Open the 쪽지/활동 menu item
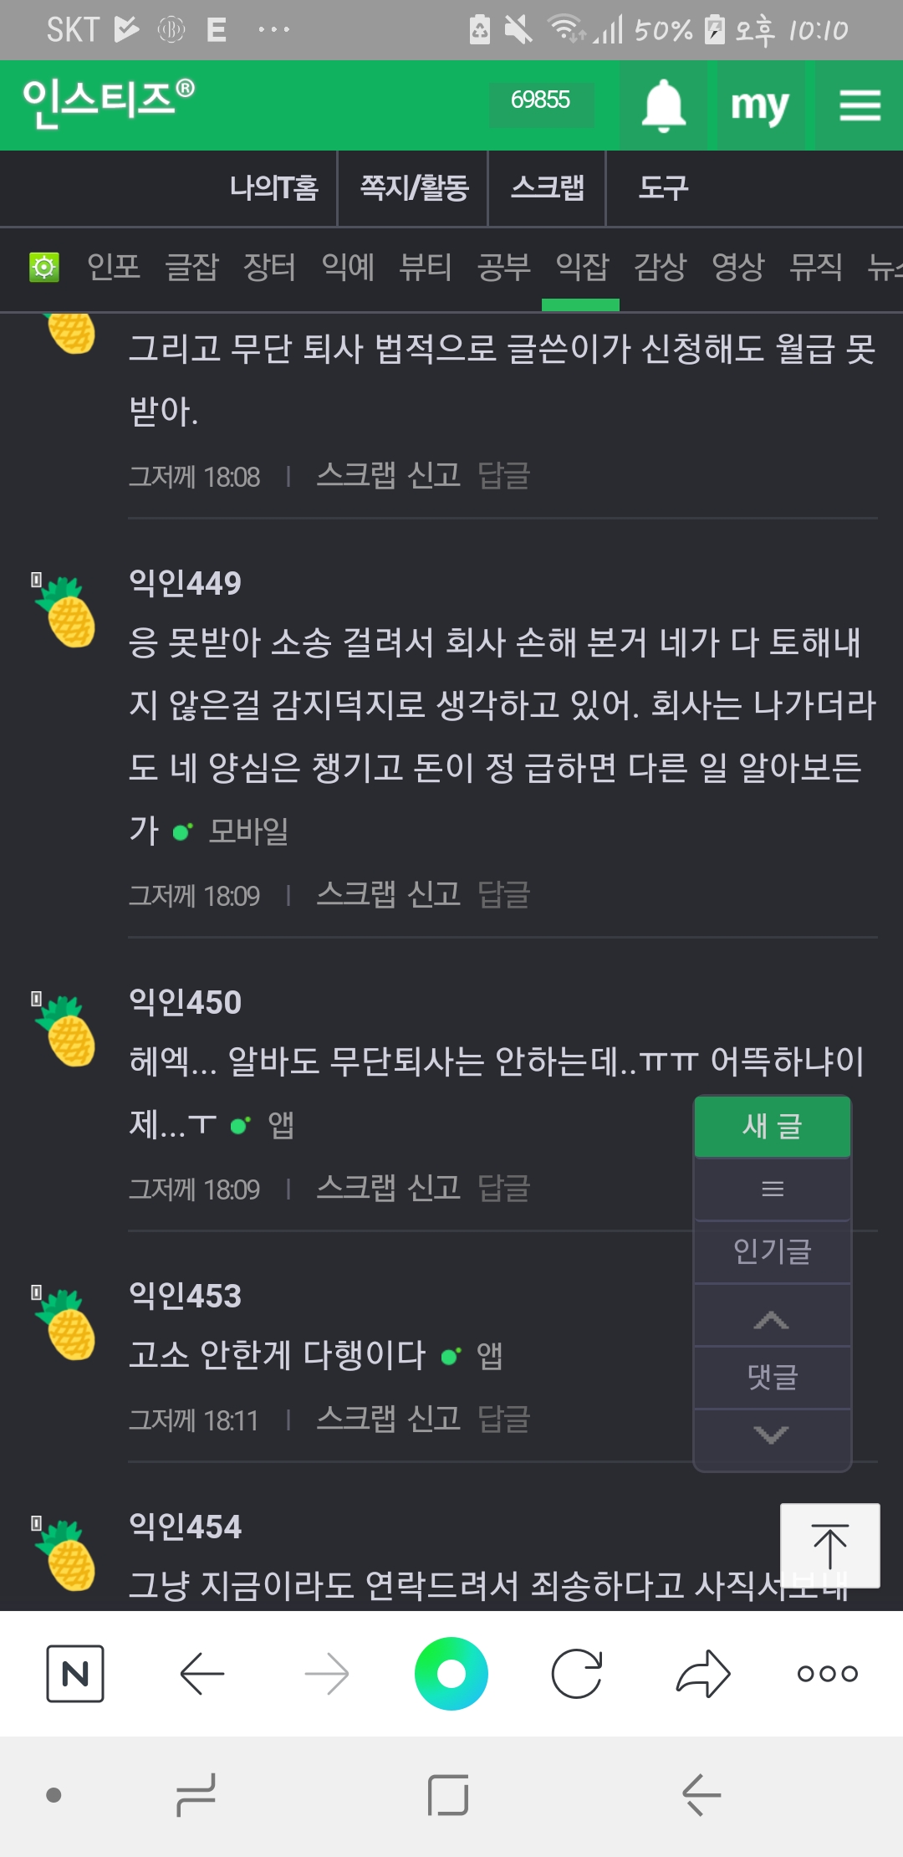Screen dimensions: 903x1857 414,187
